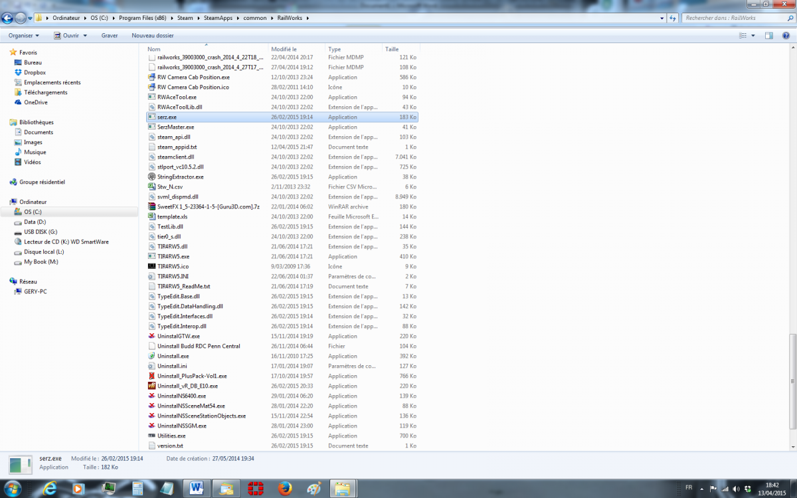The height and width of the screenshot is (498, 797).
Task: Expand breadcrumb arrow after Steam
Action: click(x=198, y=18)
